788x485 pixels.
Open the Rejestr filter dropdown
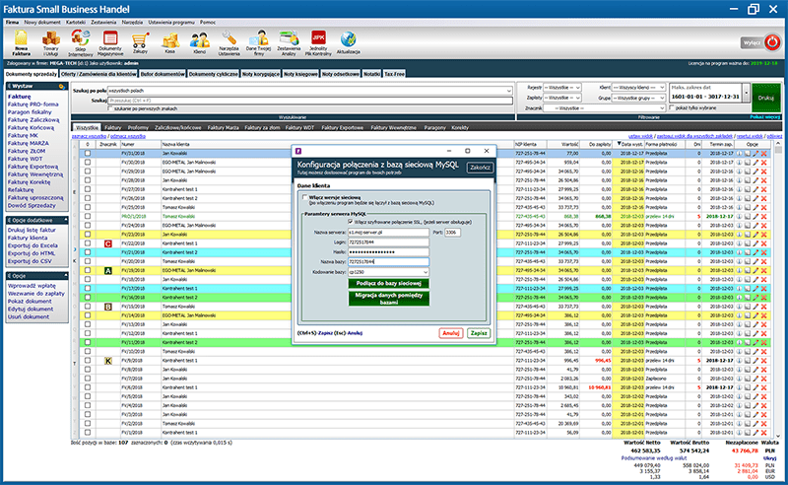click(x=561, y=88)
